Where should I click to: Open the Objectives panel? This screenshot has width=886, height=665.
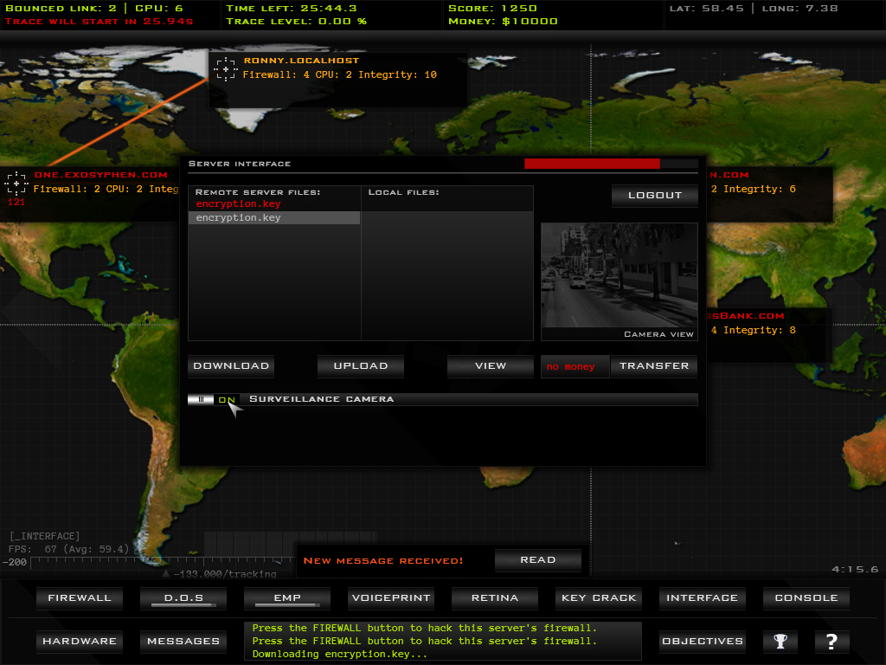[x=702, y=642]
